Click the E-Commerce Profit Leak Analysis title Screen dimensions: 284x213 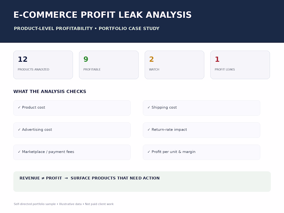pos(102,15)
